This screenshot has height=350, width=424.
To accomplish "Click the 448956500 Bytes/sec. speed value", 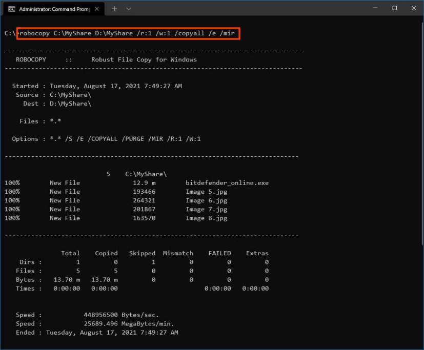I will (x=121, y=315).
